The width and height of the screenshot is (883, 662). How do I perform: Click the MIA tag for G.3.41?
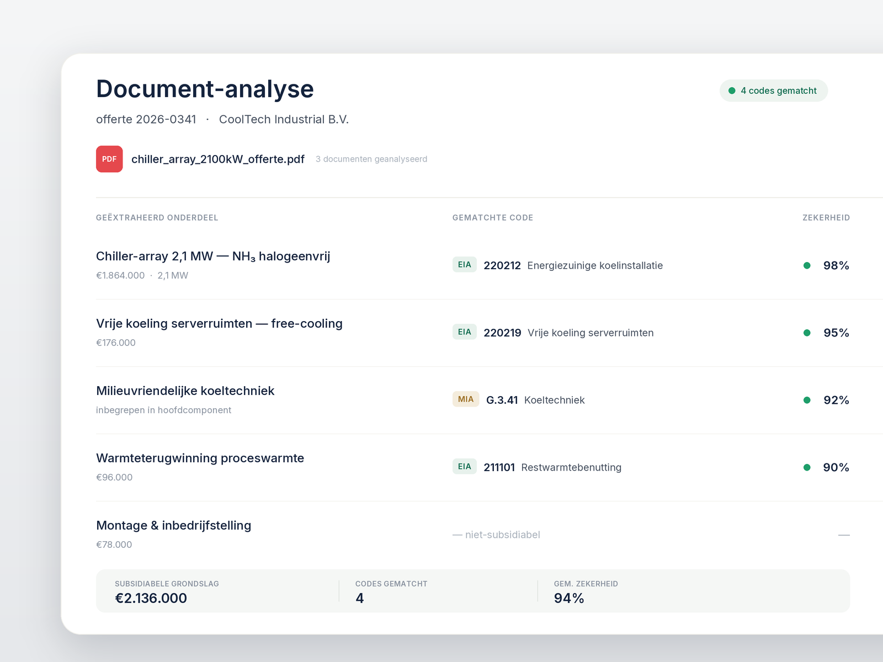466,399
